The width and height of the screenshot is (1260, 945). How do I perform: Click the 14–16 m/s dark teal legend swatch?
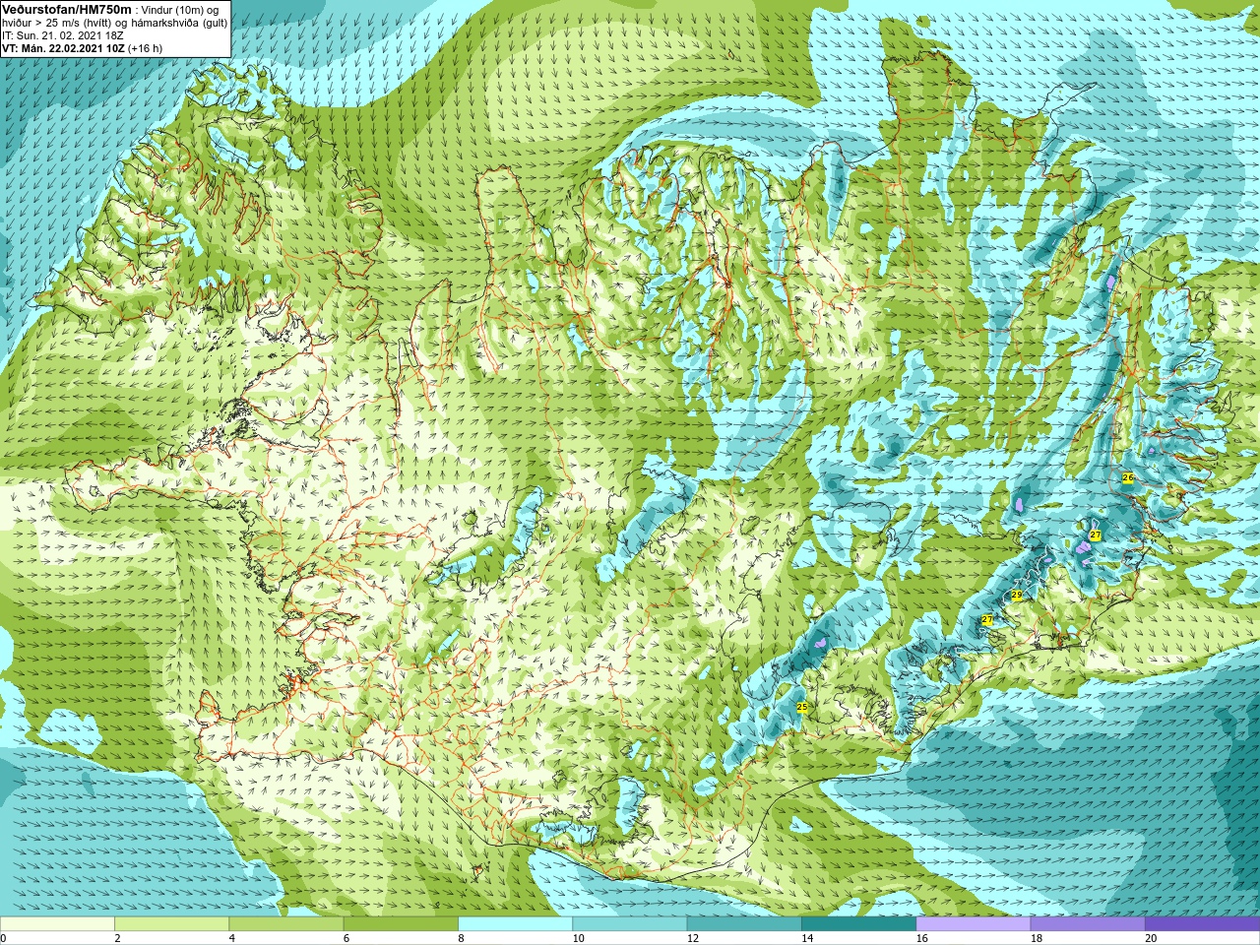[858, 923]
